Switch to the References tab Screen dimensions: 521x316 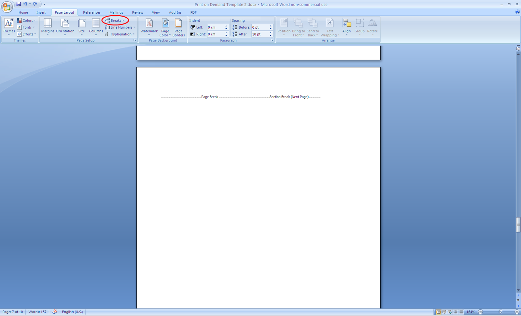(92, 12)
